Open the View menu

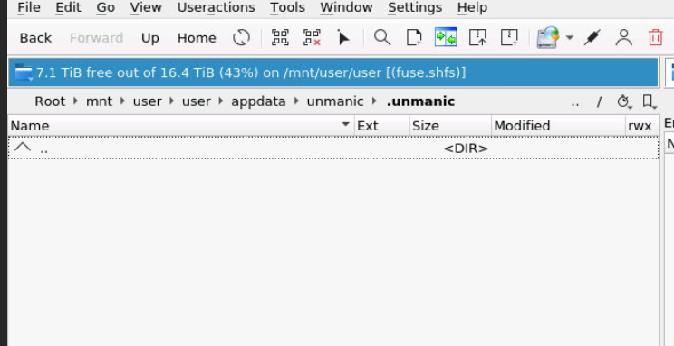point(146,8)
